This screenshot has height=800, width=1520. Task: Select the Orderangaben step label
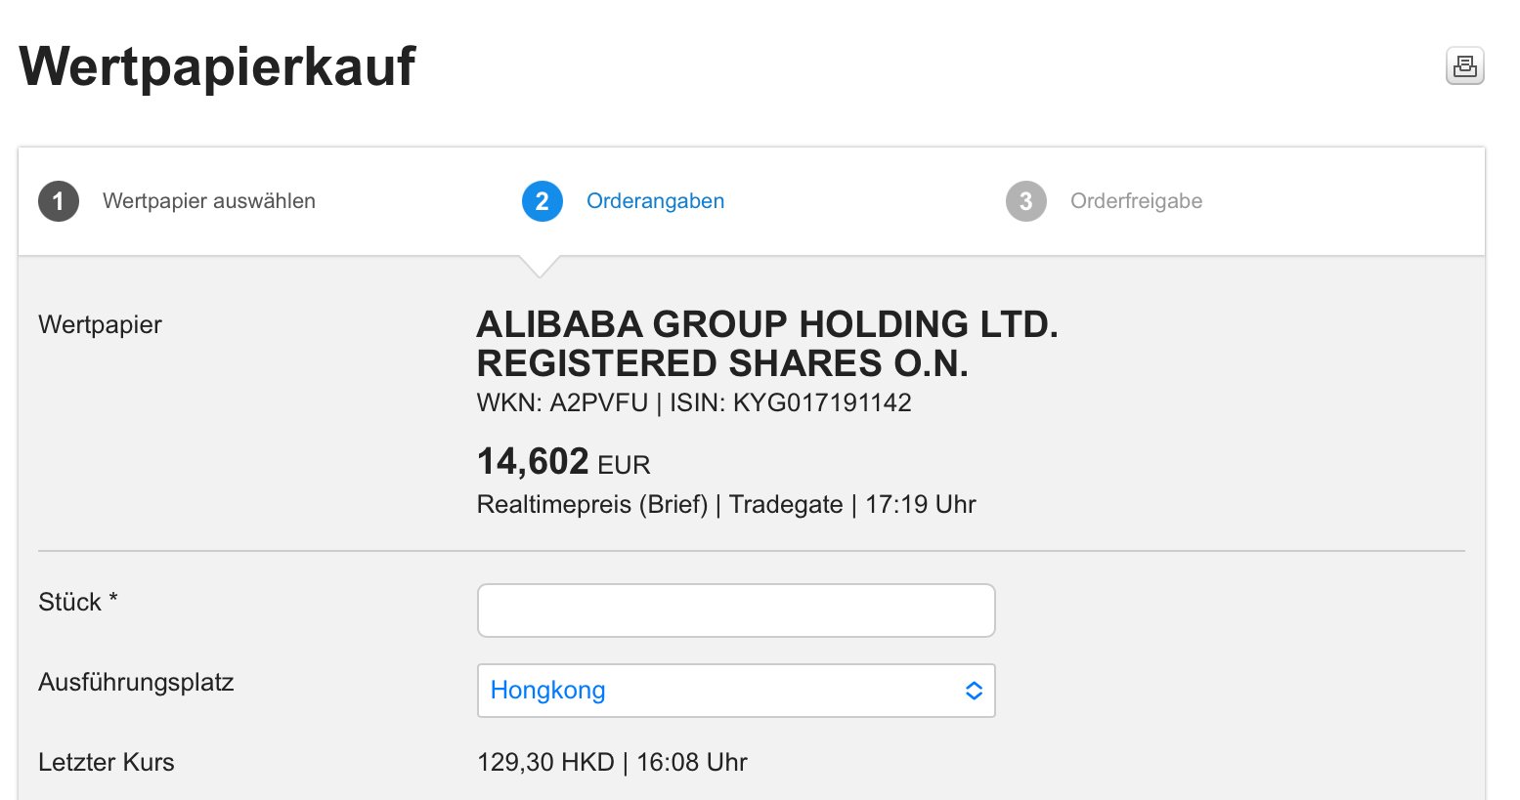[x=655, y=201]
